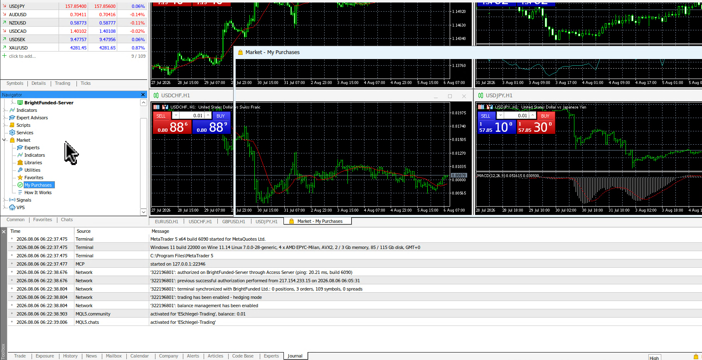Screen dimensions: 702x360
Task: Expand the Indicators node under BrightFunded-Server
Action: [x=5, y=110]
